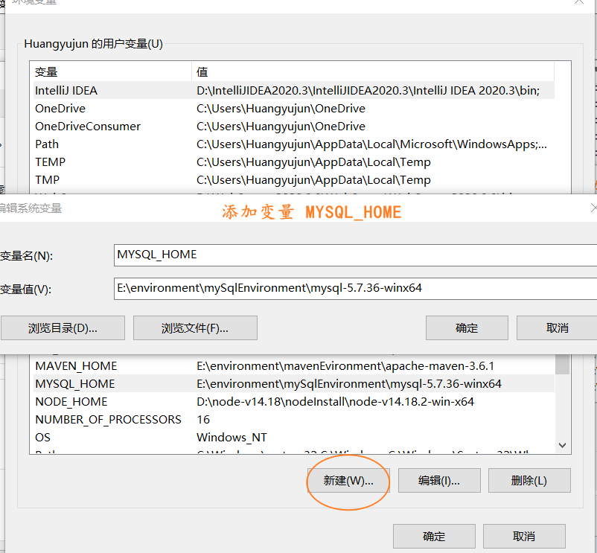Select the Path user variable row
This screenshot has height=553, width=597.
click(294, 144)
